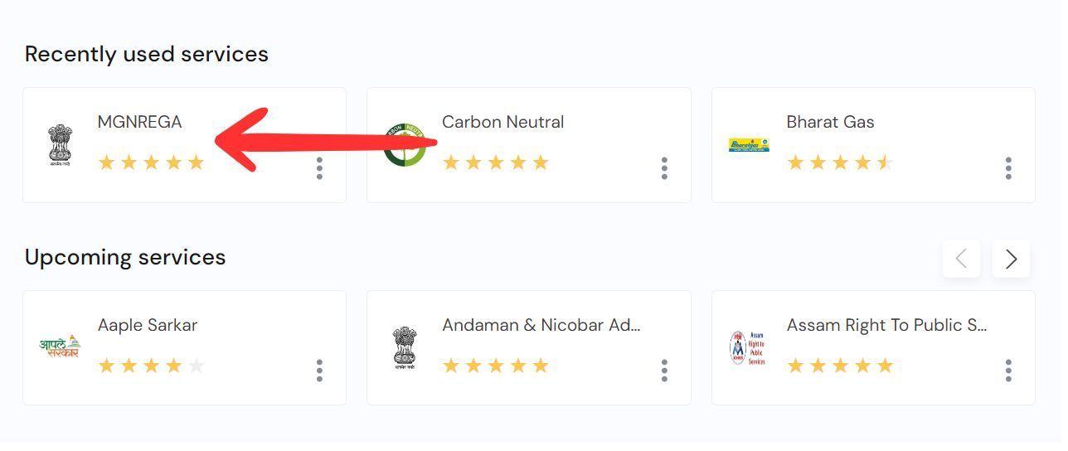Screen dimensions: 1068x451
Task: Open the Bharat Gas service title
Action: 830,122
